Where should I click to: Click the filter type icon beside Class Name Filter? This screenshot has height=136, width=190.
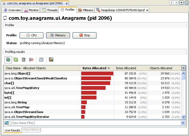(x=6, y=123)
